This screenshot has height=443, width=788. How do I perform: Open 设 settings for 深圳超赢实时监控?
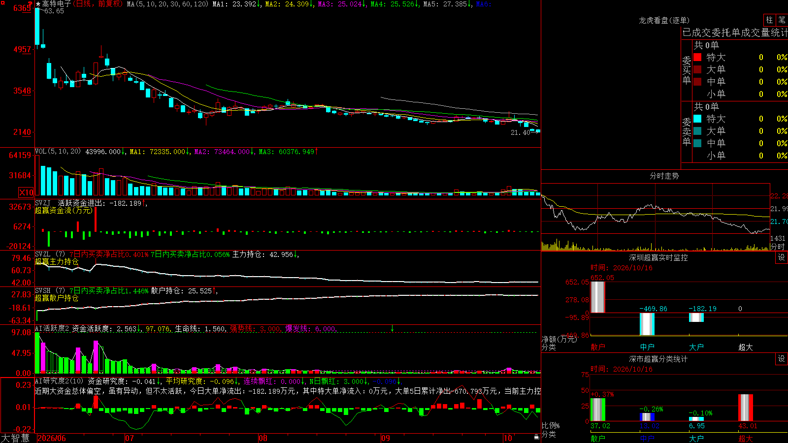pyautogui.click(x=782, y=257)
